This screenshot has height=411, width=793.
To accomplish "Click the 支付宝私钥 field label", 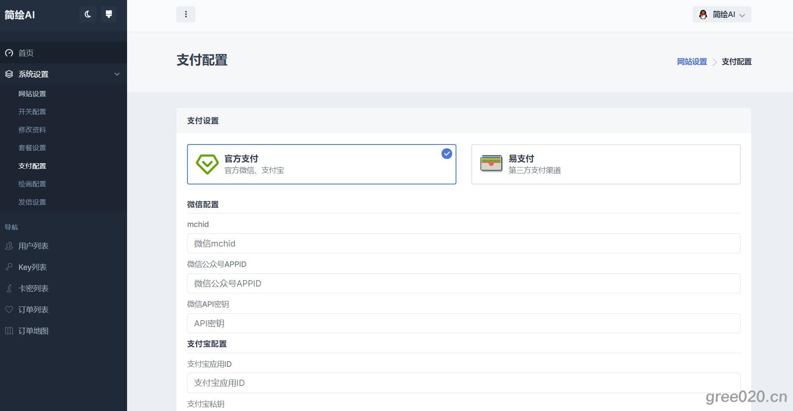I will click(206, 404).
